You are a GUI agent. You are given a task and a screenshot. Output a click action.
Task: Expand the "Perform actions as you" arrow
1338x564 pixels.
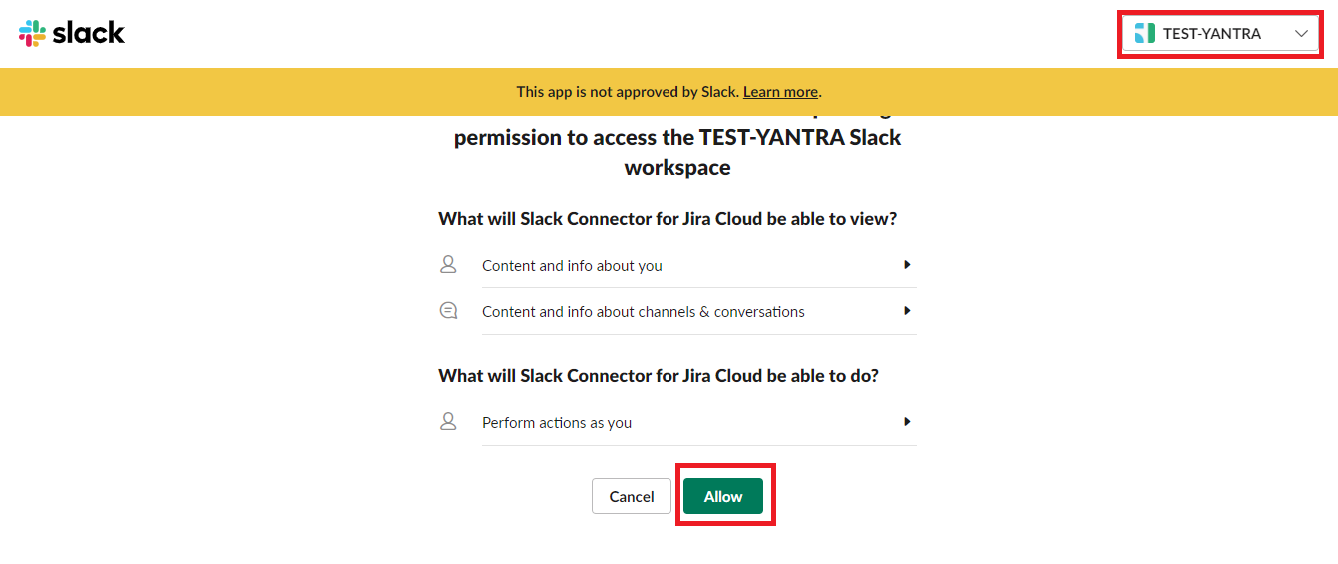(907, 422)
